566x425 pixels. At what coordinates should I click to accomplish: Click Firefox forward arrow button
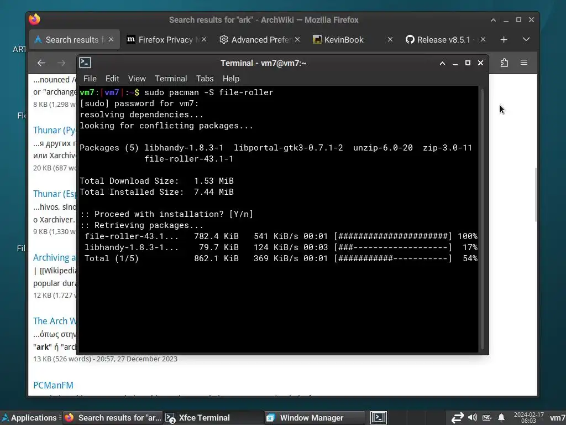tap(61, 63)
